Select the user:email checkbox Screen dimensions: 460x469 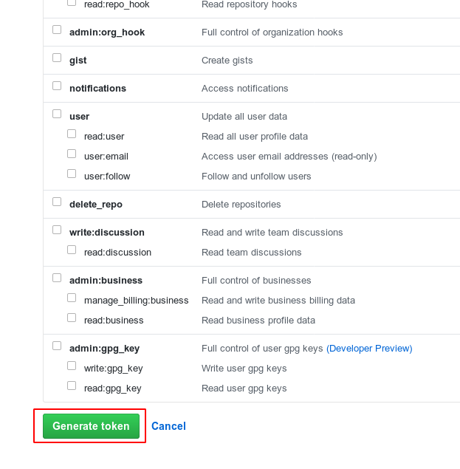pos(72,154)
